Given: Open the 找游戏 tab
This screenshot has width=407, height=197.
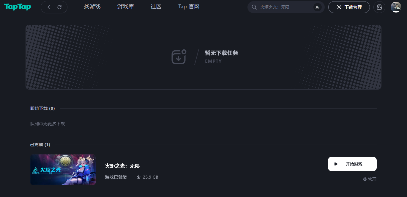Looking at the screenshot, I should [x=92, y=7].
